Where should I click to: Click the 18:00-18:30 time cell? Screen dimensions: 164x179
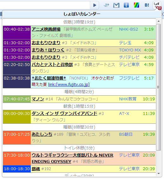tap(17, 169)
